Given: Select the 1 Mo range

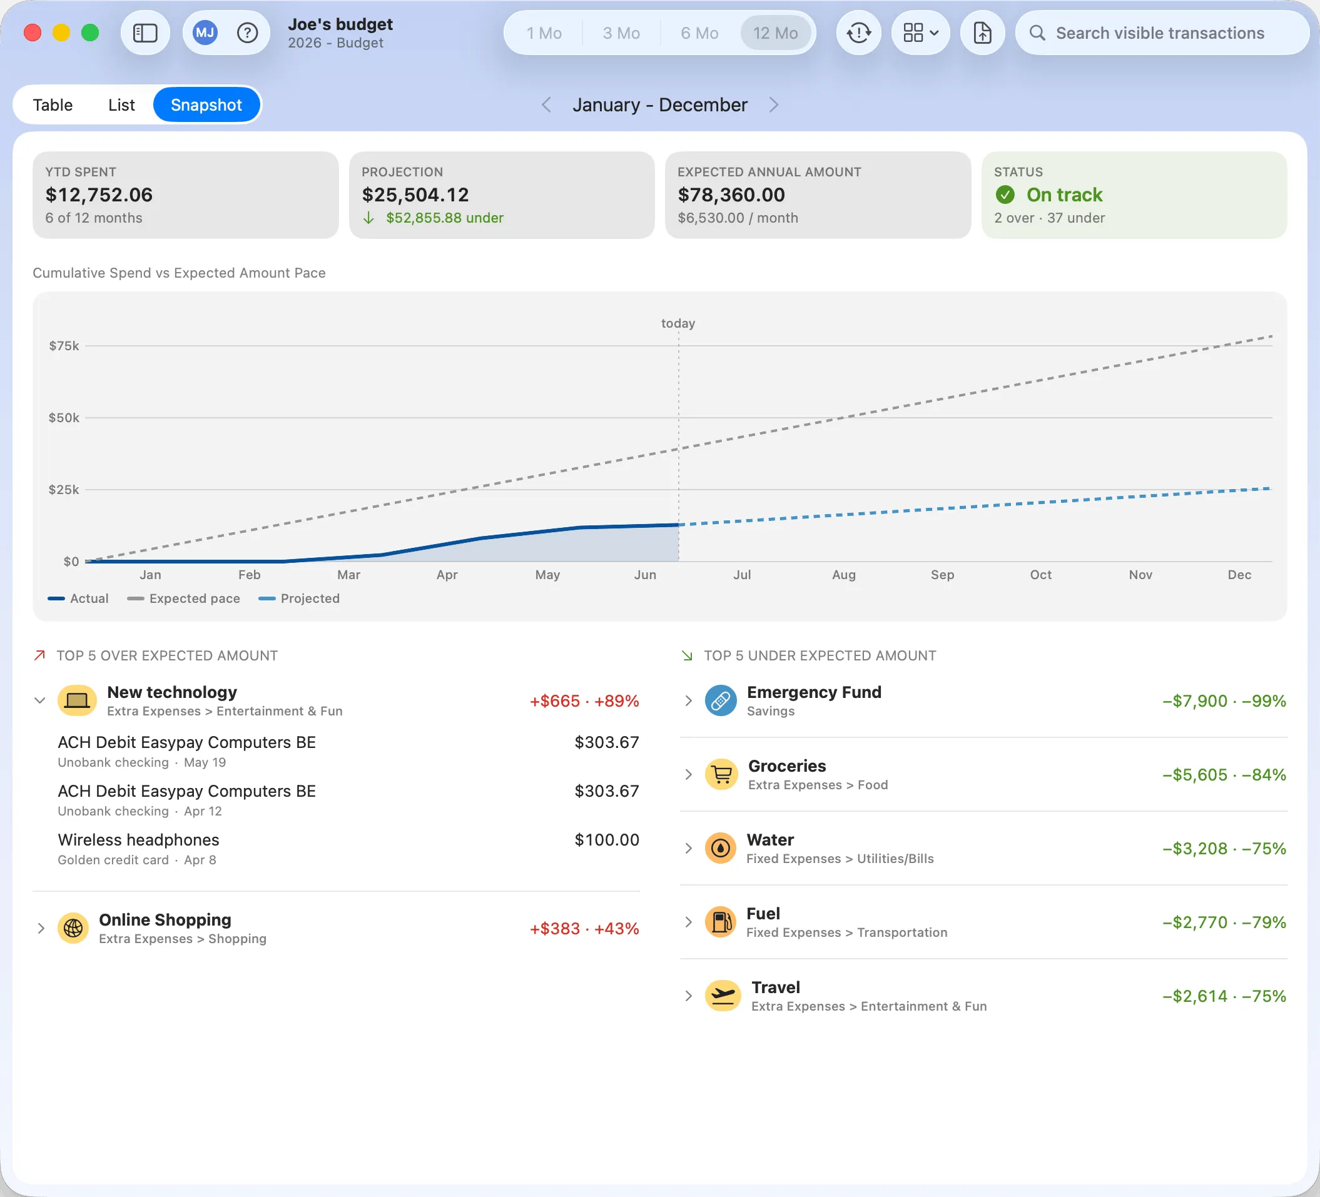Looking at the screenshot, I should coord(544,33).
